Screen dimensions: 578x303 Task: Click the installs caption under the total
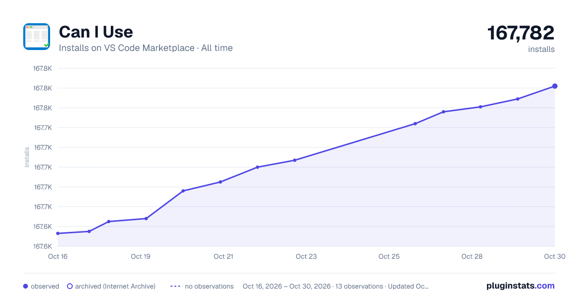point(541,49)
